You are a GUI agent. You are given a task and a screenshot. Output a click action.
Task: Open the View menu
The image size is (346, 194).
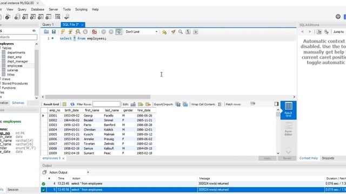tap(10, 10)
